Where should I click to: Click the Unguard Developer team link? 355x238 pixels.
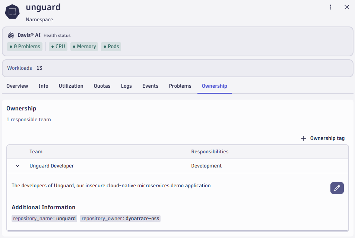pyautogui.click(x=51, y=166)
